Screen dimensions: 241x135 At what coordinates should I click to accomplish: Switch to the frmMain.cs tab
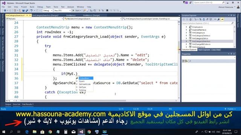[71, 15]
